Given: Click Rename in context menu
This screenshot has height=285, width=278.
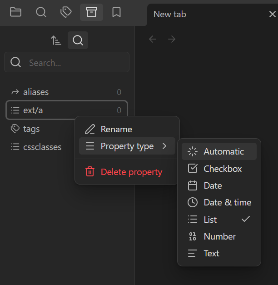Looking at the screenshot, I should pyautogui.click(x=116, y=130).
